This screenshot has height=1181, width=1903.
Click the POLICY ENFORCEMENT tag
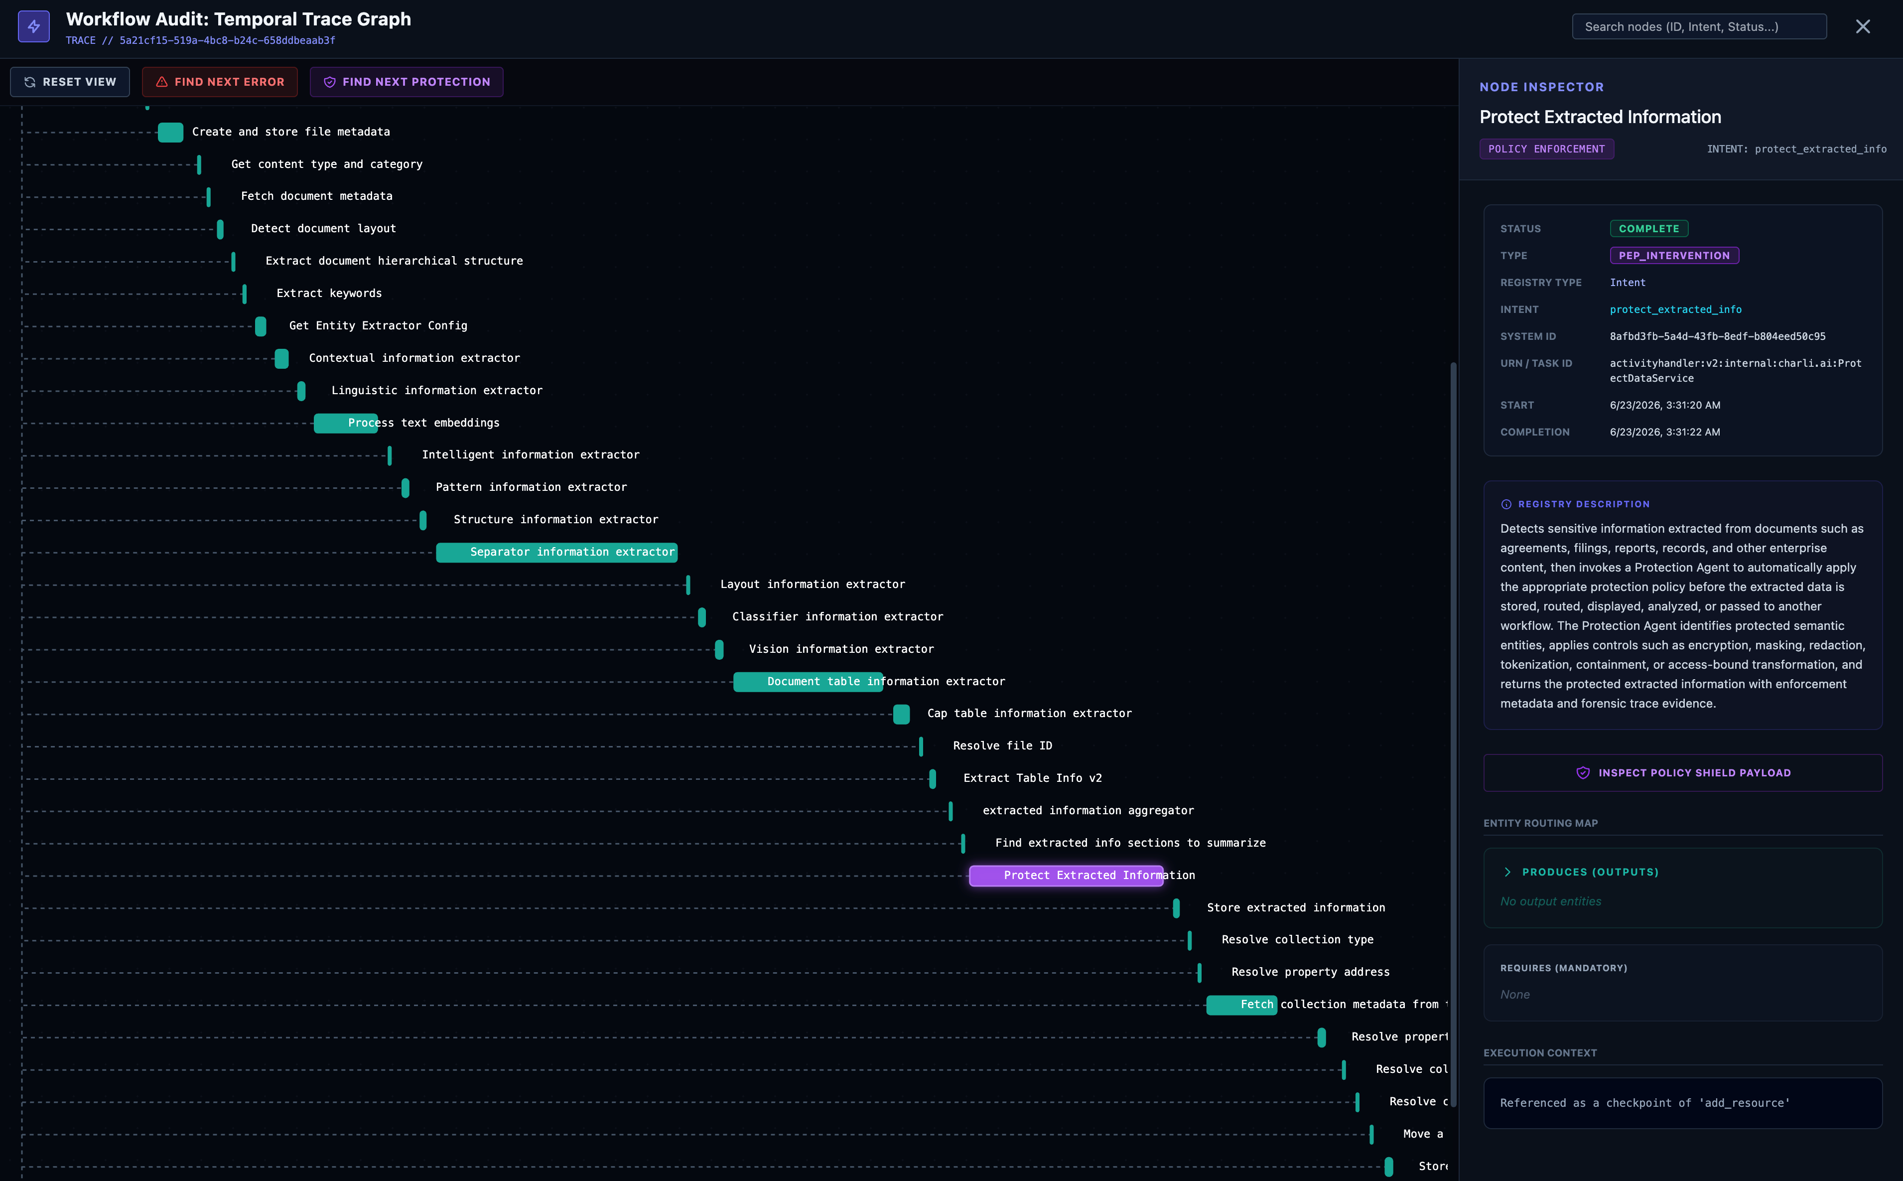click(1546, 149)
